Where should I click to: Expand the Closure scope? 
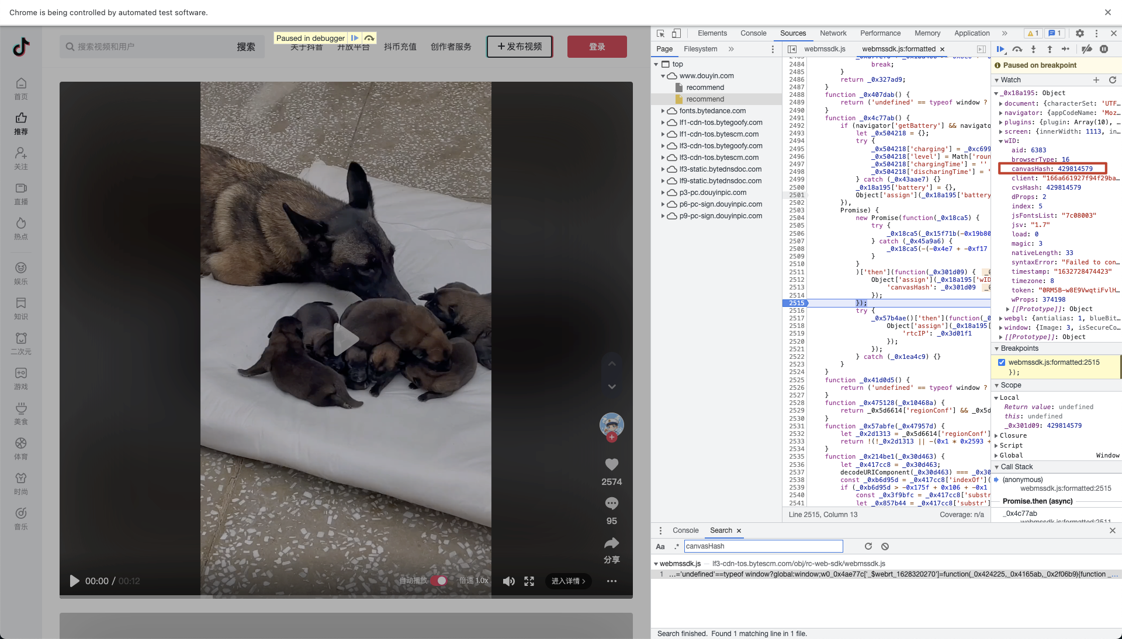(996, 436)
